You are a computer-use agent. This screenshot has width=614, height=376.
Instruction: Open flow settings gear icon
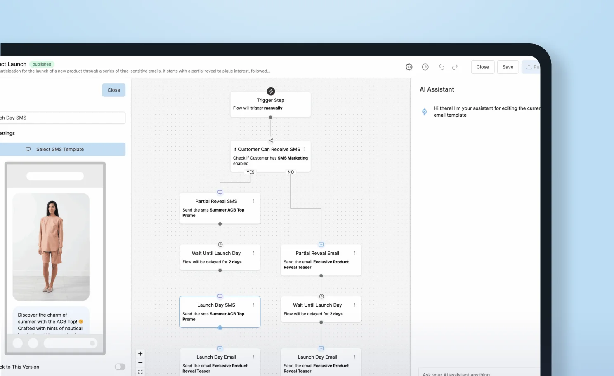pos(409,67)
